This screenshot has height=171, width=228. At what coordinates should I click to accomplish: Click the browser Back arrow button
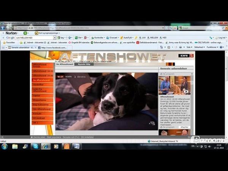tap(3, 28)
